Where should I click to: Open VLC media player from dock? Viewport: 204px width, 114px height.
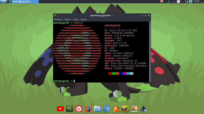[116, 109]
